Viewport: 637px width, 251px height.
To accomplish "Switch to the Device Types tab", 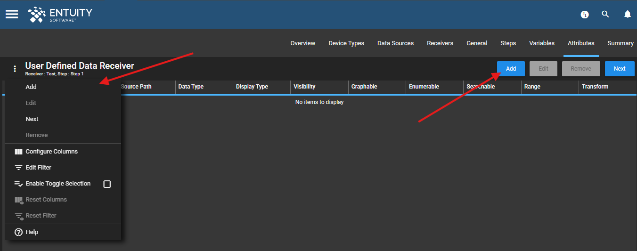I will coord(346,43).
